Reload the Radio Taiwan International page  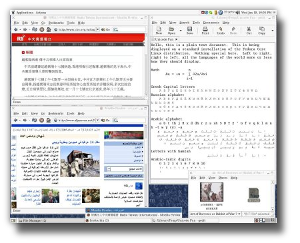35,29
